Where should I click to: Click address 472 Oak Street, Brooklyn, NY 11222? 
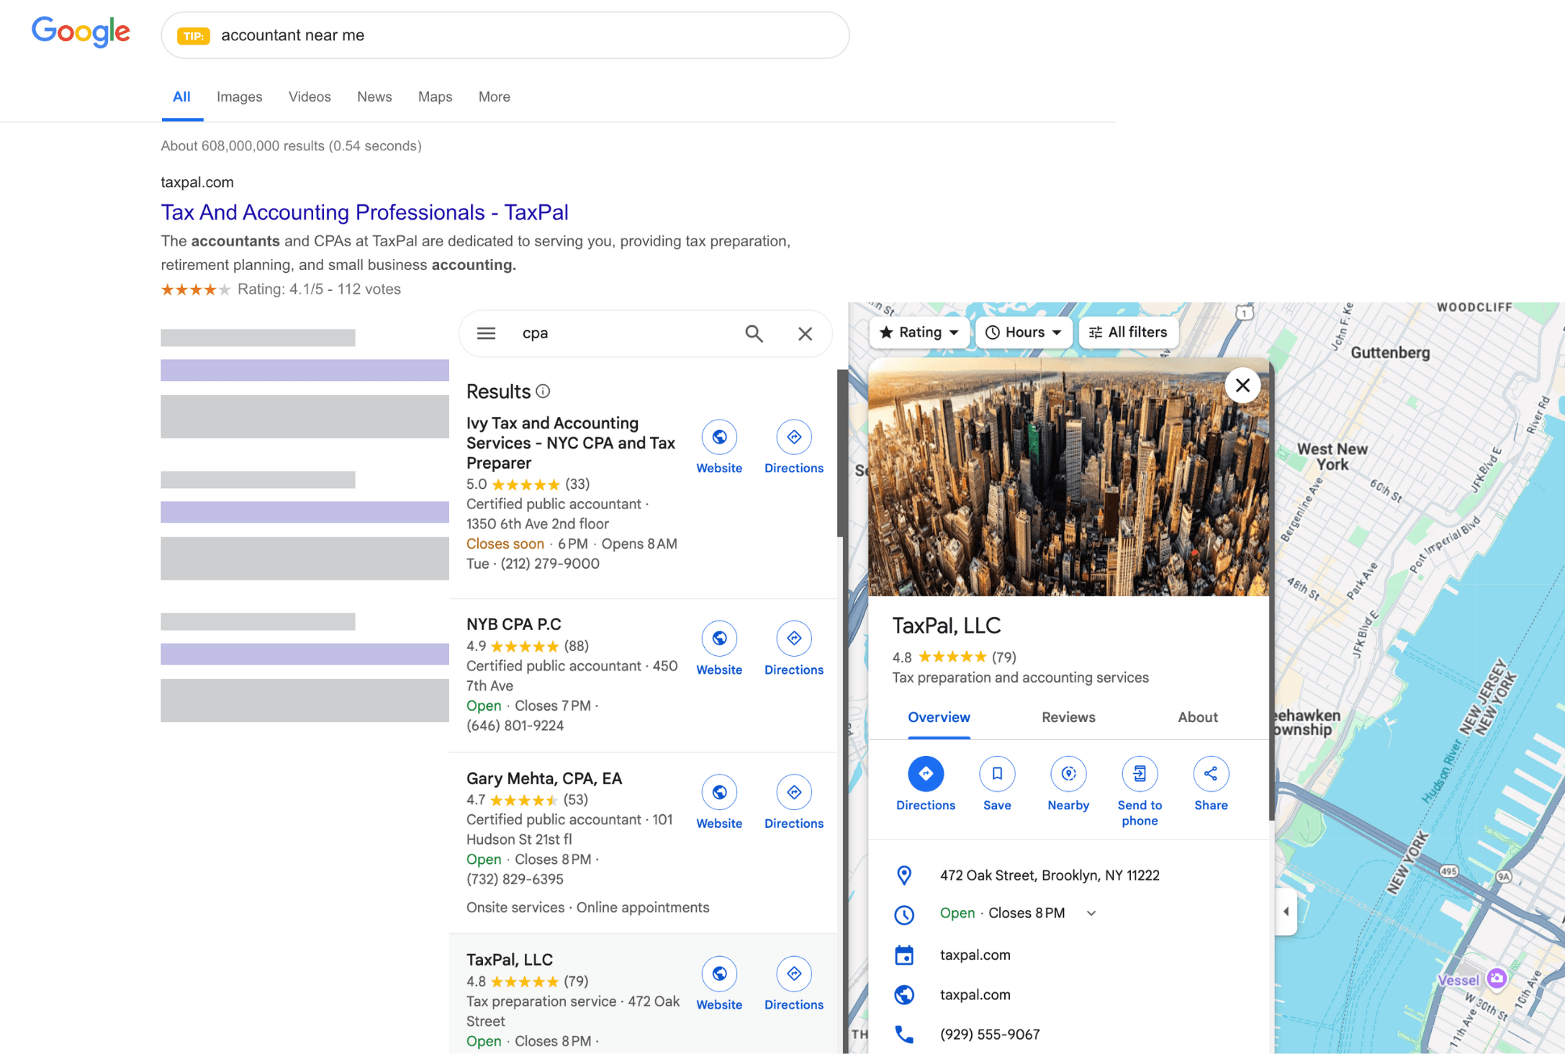(x=1050, y=875)
